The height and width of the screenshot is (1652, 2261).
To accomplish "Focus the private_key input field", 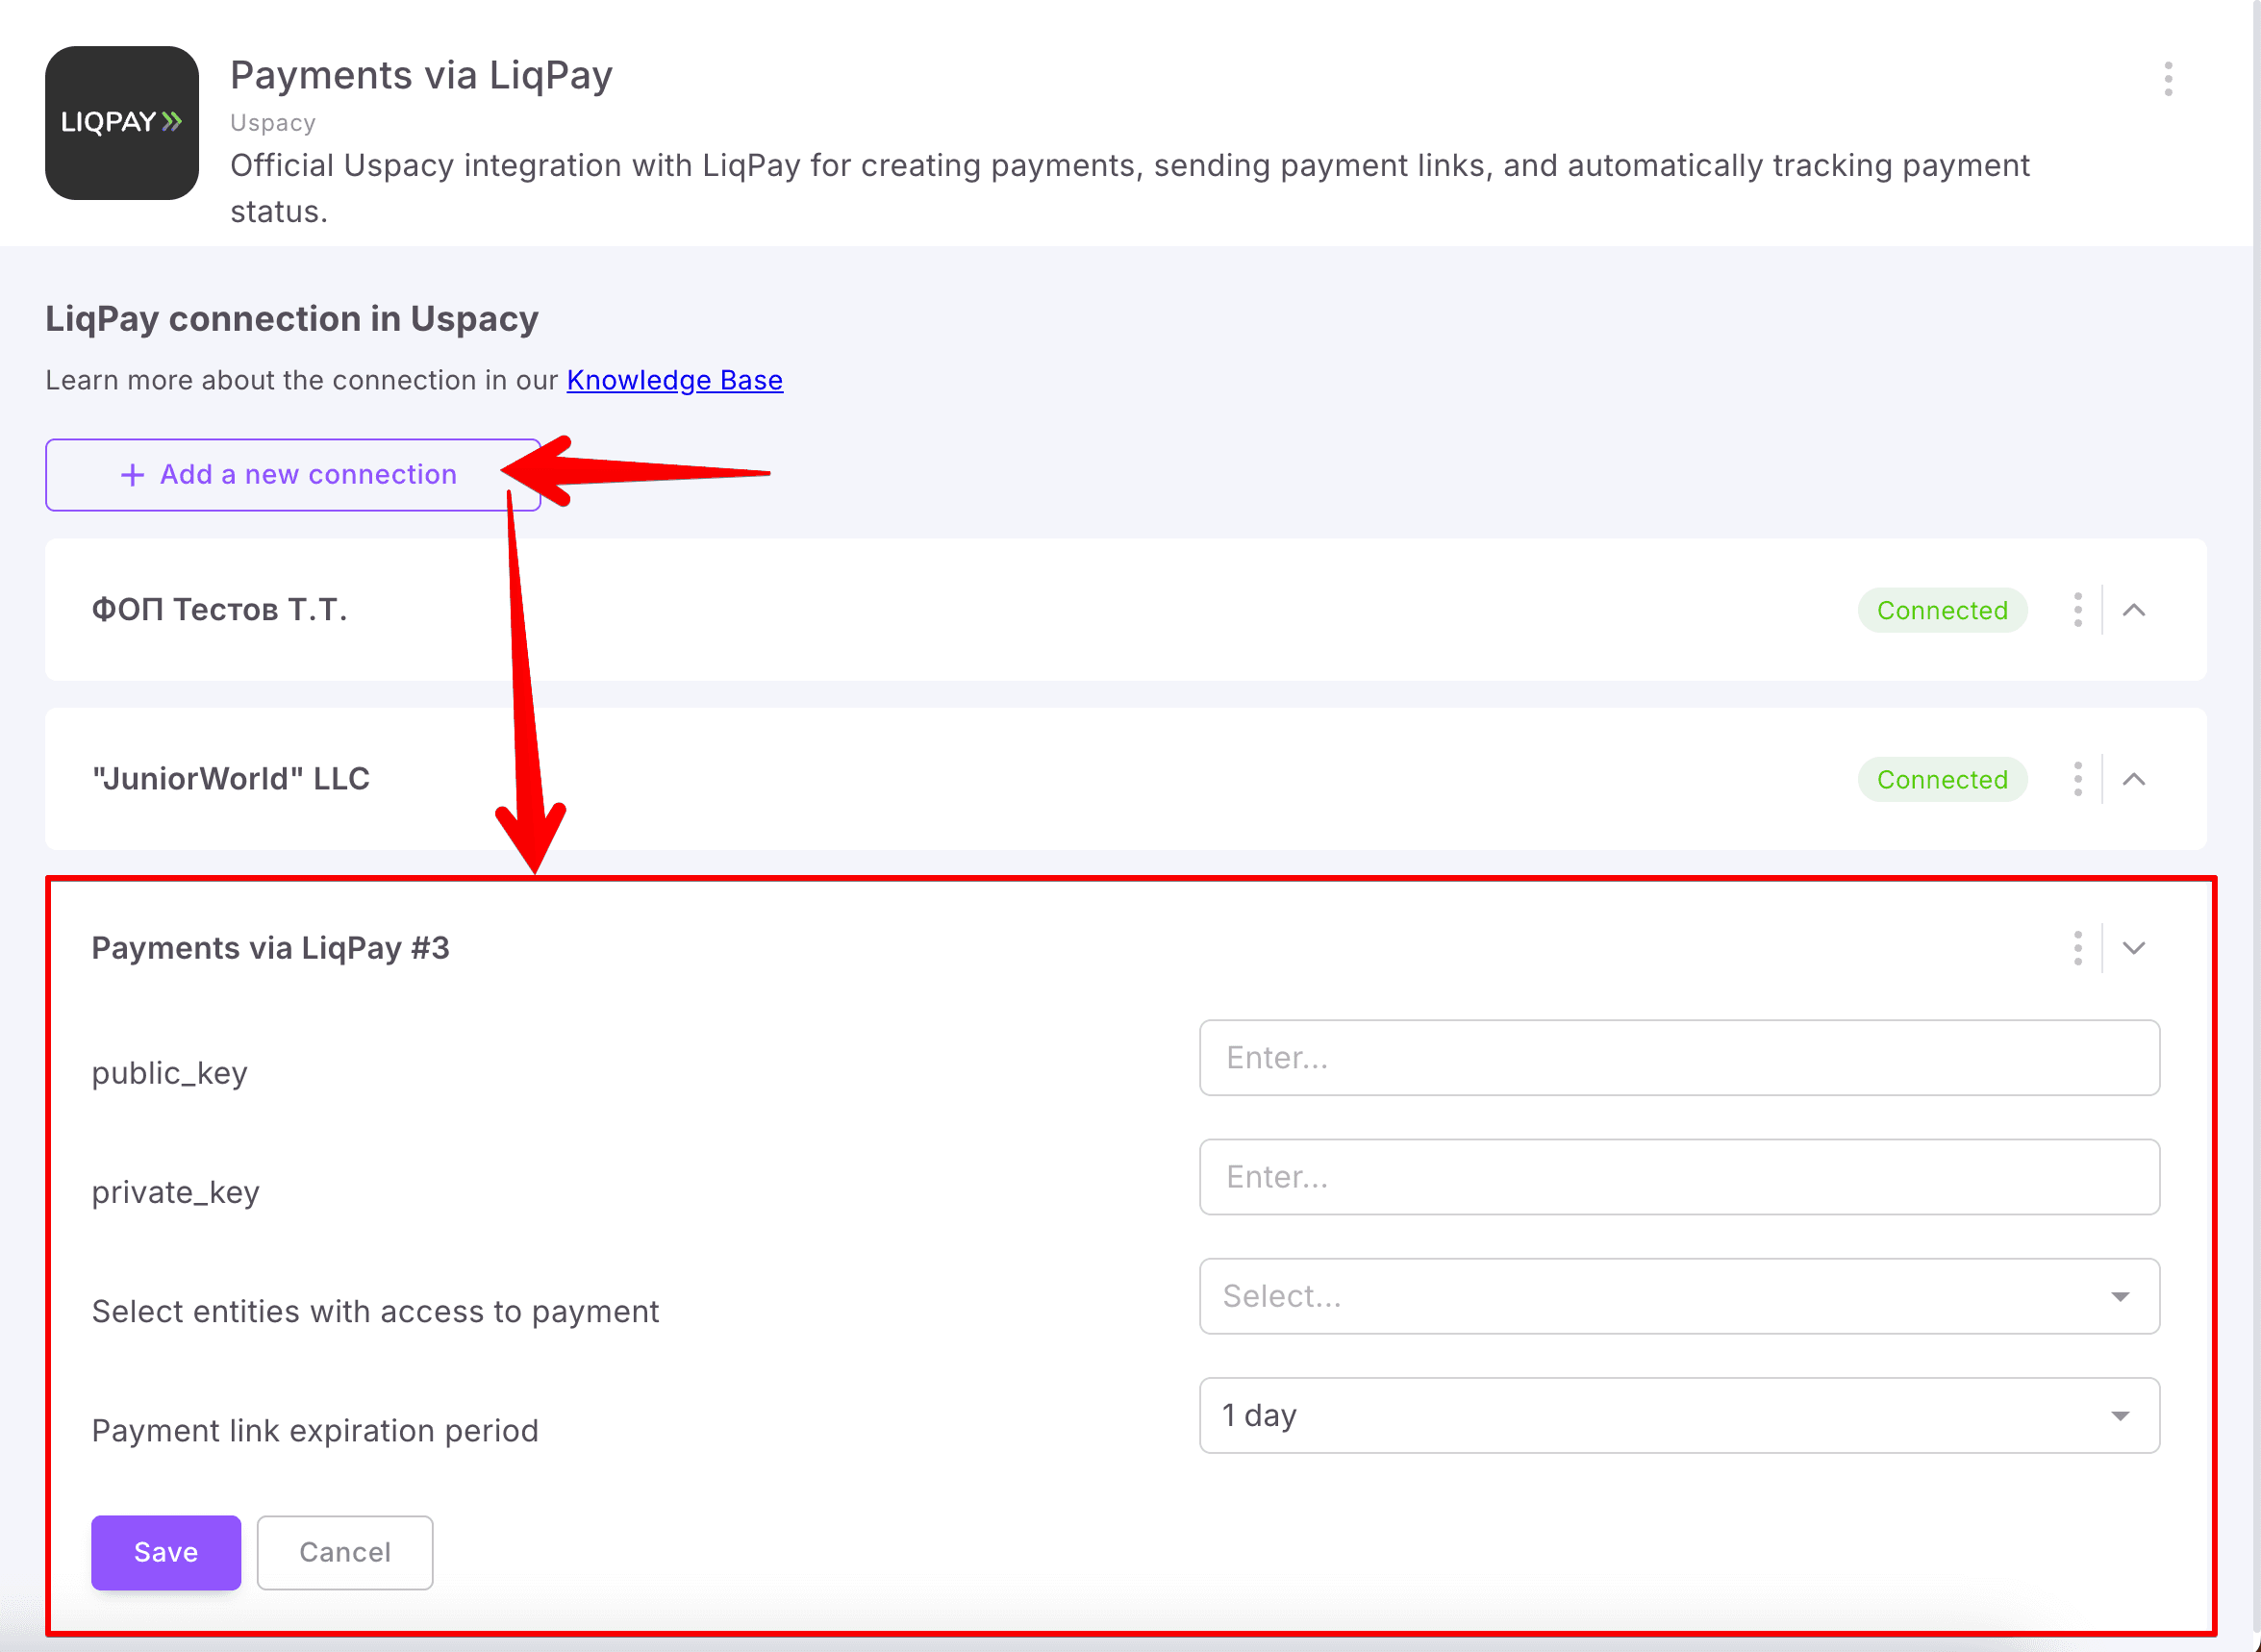I will (x=1679, y=1177).
